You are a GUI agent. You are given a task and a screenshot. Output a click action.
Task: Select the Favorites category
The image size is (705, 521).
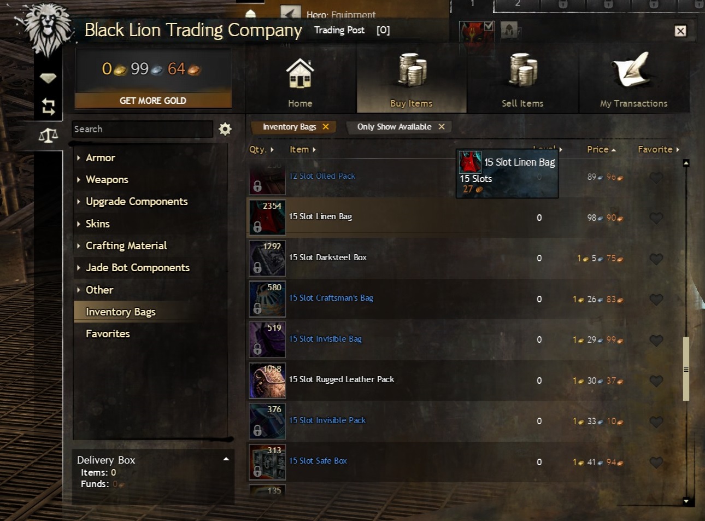click(x=108, y=333)
